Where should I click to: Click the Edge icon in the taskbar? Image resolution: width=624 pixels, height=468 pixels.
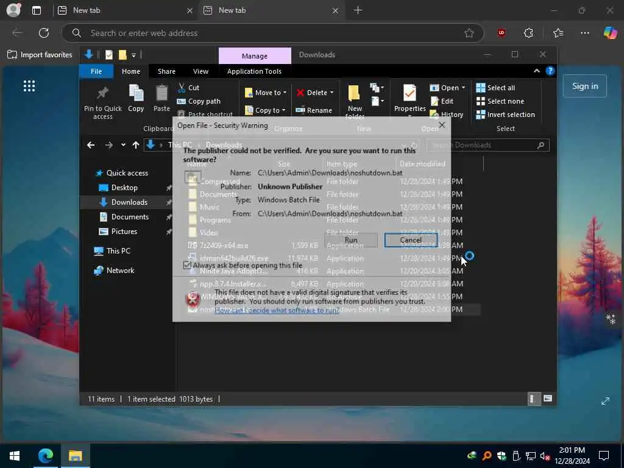45,455
